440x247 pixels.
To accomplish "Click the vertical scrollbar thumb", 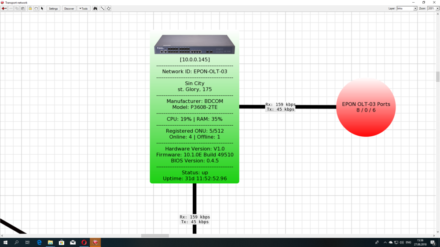I will click(438, 77).
